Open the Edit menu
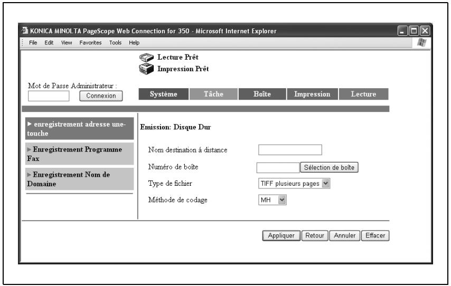Viewport: 451px width, 286px height. (49, 43)
